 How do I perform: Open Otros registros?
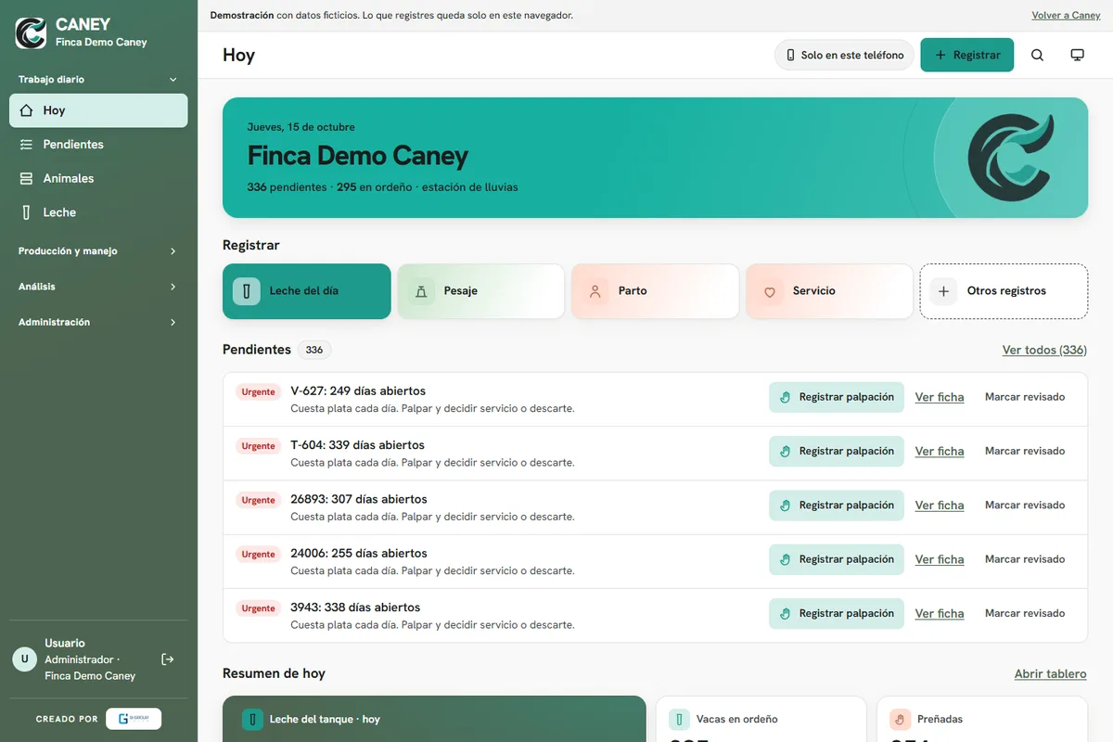pos(1004,291)
